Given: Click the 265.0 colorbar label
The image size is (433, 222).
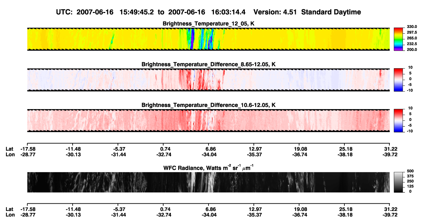Looking at the screenshot, I should pyautogui.click(x=411, y=38).
